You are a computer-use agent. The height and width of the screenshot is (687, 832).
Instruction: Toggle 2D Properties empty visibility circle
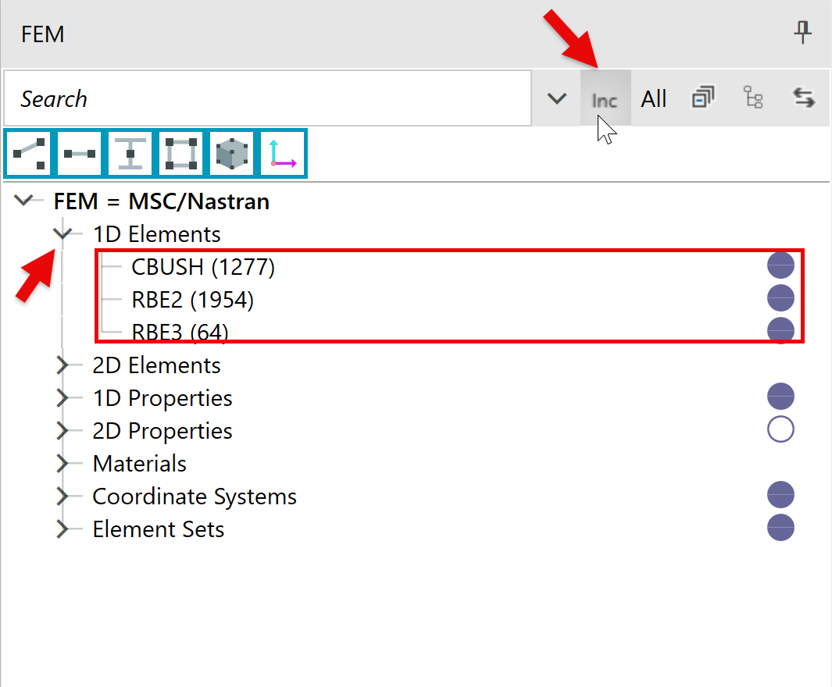point(780,429)
